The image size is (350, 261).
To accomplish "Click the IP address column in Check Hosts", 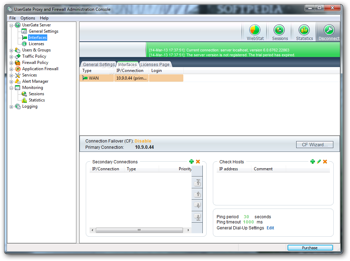I will (234, 169).
